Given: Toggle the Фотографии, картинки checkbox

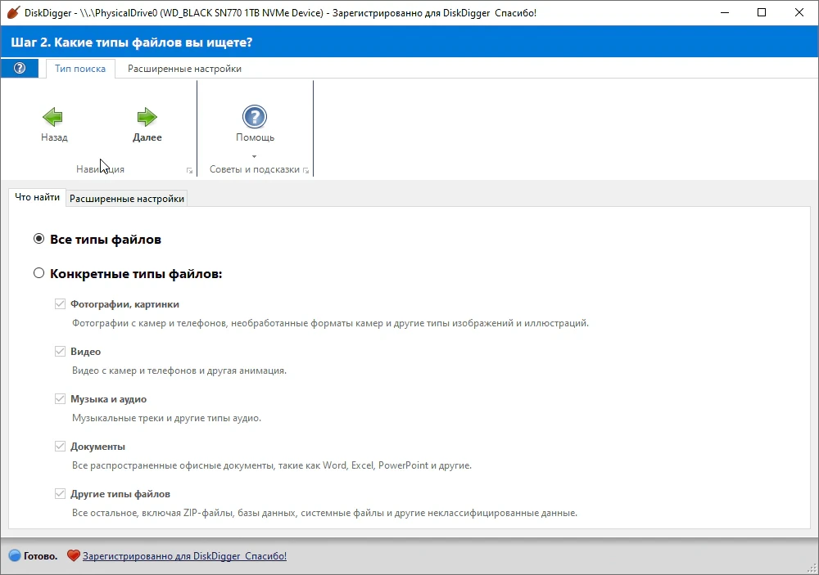Looking at the screenshot, I should click(60, 304).
